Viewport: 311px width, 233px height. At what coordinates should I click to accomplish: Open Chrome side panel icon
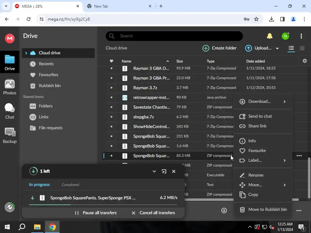[282, 19]
